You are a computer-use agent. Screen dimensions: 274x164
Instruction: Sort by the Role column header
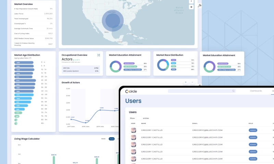(251, 123)
